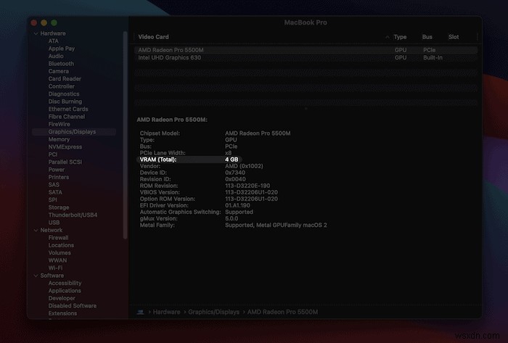Select Storage in the sidebar
The width and height of the screenshot is (508, 343).
coord(59,207)
